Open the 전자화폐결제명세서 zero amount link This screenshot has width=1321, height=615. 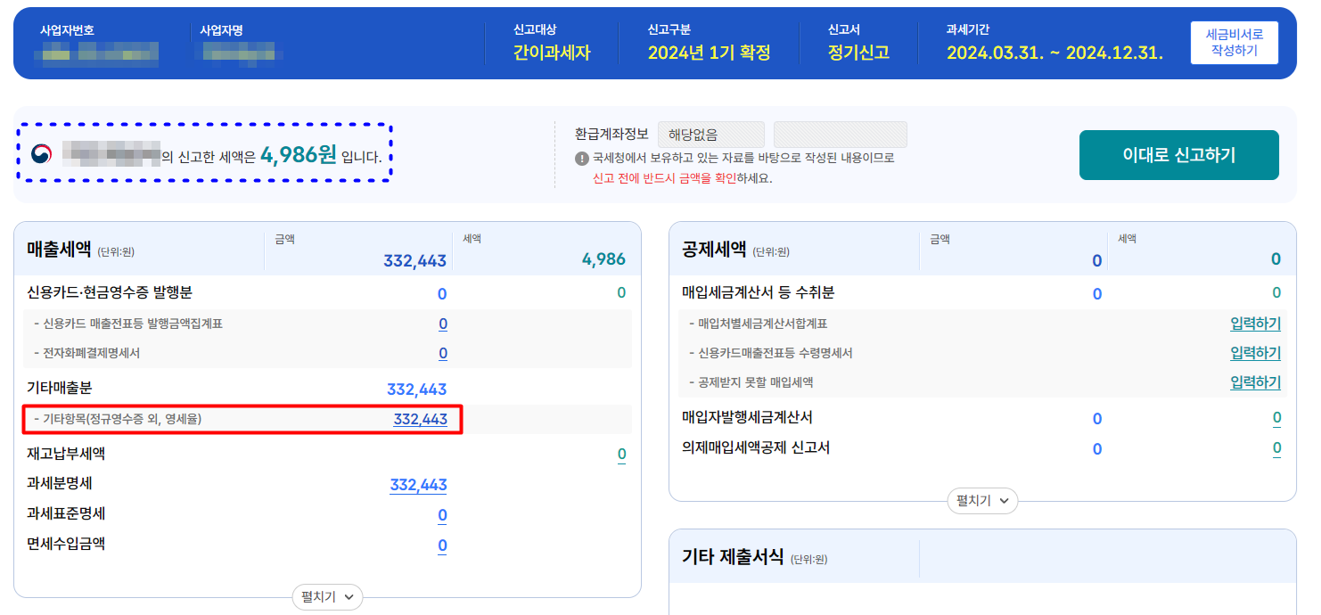click(442, 352)
